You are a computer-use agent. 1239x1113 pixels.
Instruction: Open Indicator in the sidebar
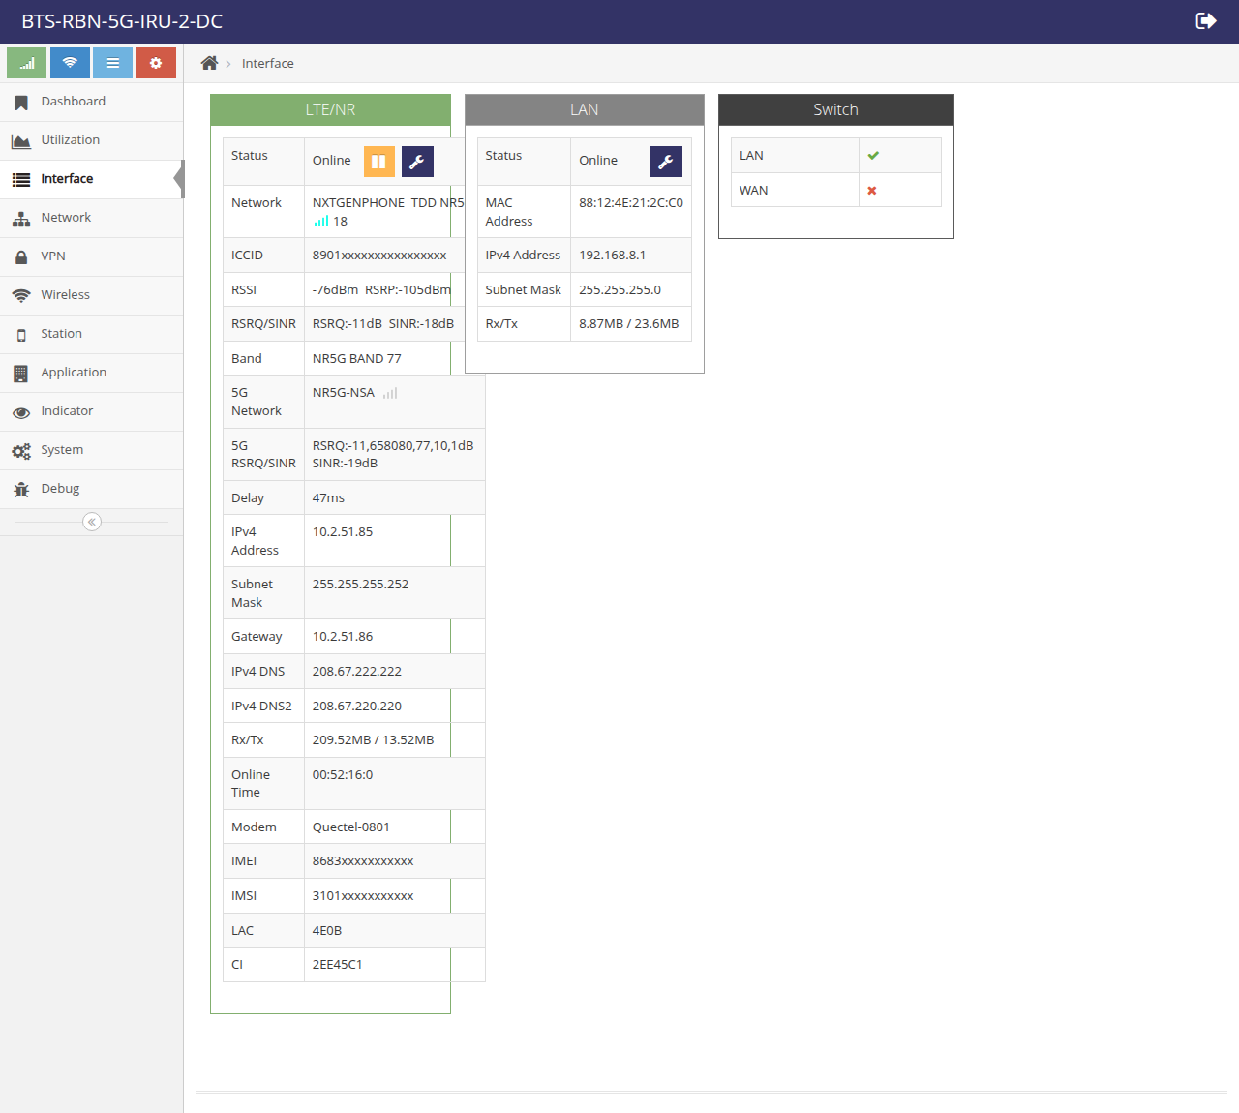(x=91, y=411)
